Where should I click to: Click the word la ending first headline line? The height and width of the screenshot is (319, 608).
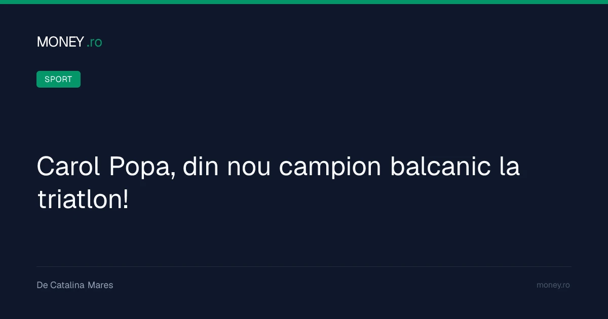pyautogui.click(x=510, y=167)
